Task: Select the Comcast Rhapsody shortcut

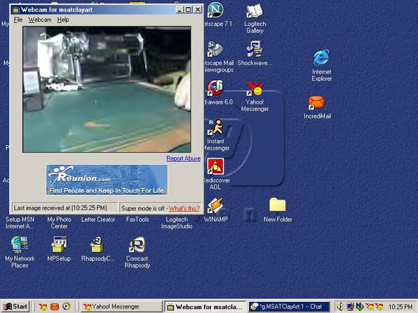Action: [137, 245]
